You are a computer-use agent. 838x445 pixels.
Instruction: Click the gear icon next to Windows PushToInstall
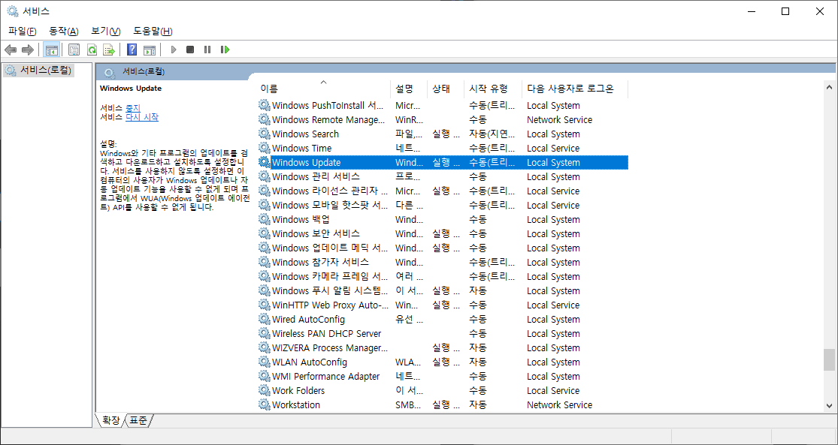pos(264,105)
